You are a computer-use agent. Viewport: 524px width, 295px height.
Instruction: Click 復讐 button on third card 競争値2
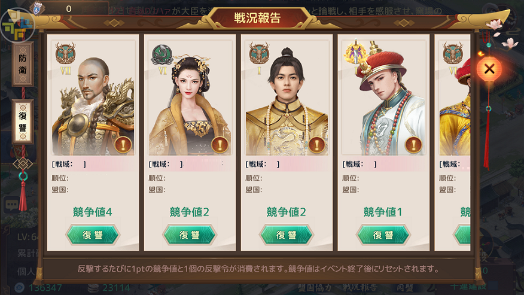coord(287,235)
